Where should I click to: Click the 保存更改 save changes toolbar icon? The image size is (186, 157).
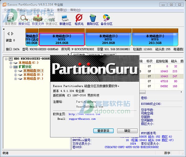11,19
